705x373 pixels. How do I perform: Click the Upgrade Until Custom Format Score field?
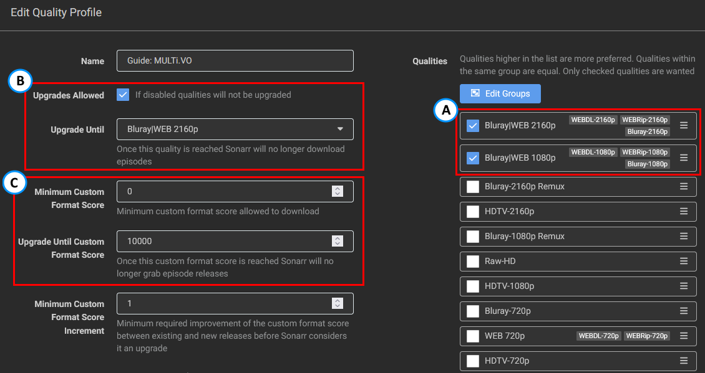(225, 241)
